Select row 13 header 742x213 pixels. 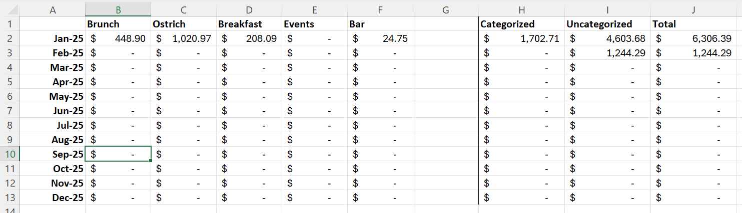point(10,198)
